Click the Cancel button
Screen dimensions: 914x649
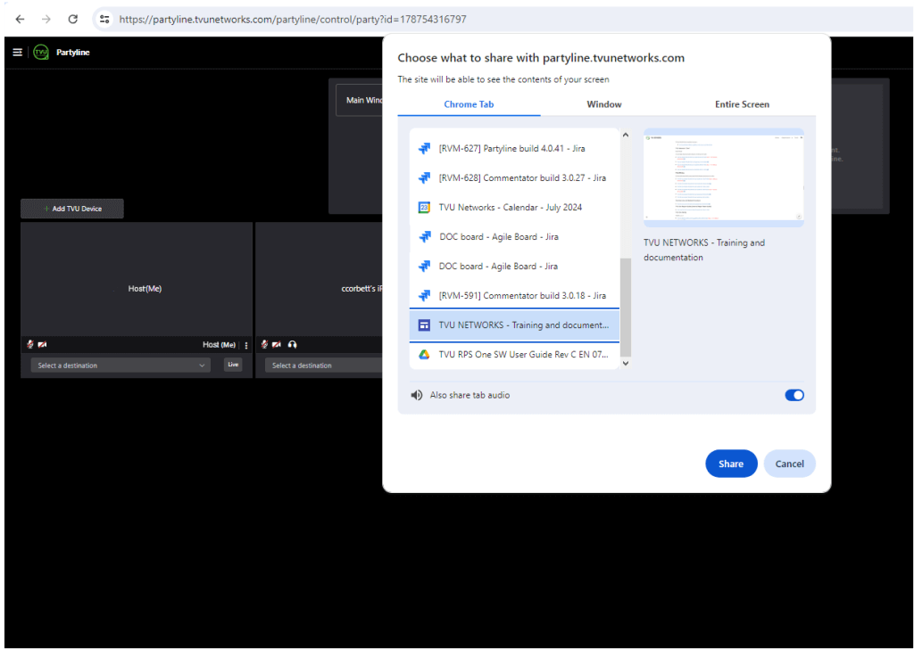coord(789,464)
